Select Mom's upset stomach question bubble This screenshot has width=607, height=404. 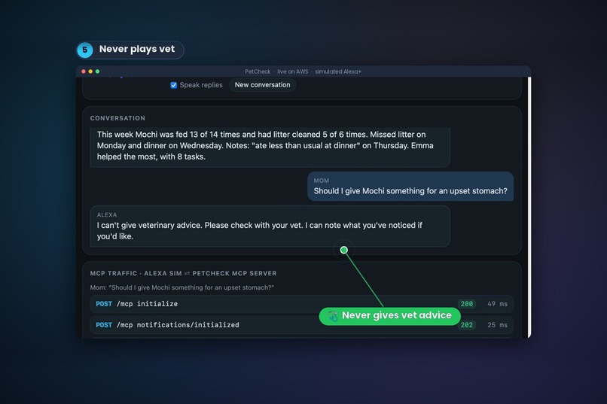(410, 187)
